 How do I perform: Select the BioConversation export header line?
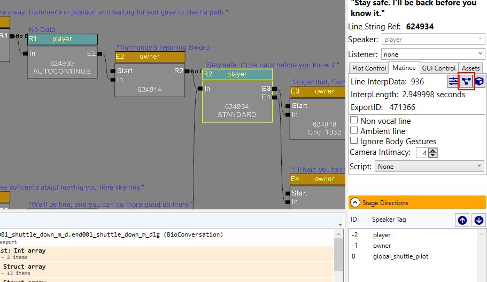pyautogui.click(x=111, y=234)
